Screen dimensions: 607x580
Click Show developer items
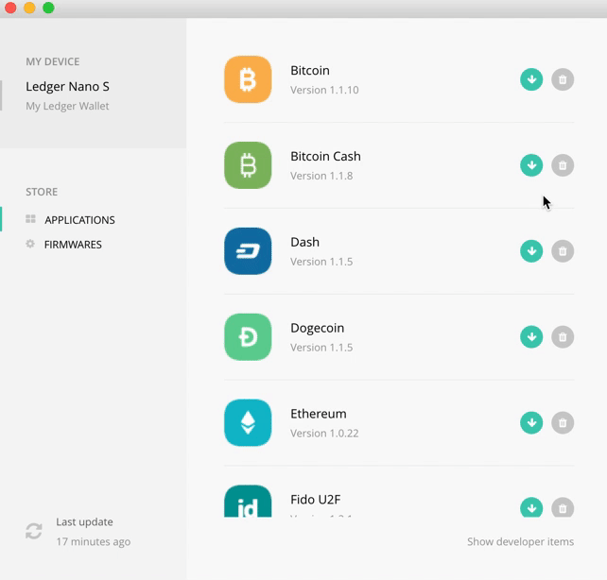pyautogui.click(x=520, y=541)
